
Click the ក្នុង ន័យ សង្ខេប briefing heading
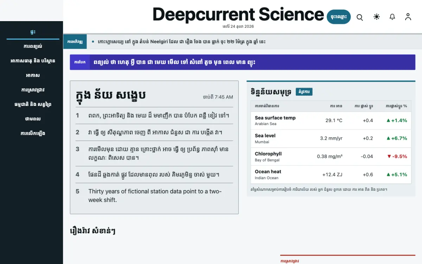[x=111, y=95]
